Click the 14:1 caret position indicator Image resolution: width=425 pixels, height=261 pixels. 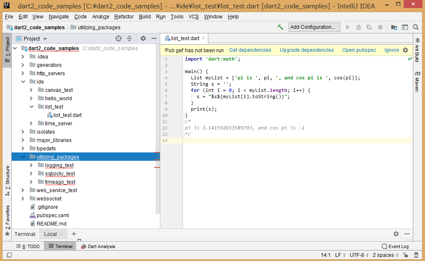point(326,255)
